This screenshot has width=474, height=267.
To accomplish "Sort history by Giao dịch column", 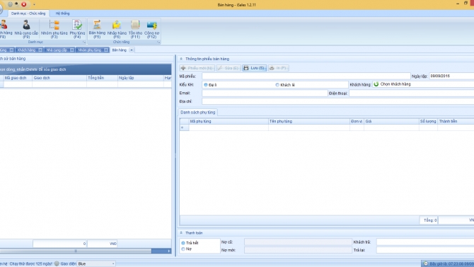I will [x=59, y=78].
